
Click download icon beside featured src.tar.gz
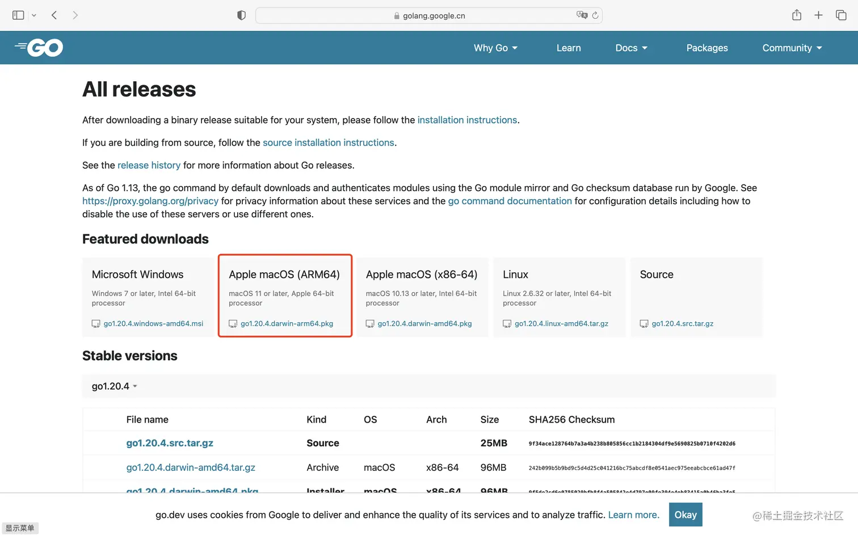click(644, 324)
